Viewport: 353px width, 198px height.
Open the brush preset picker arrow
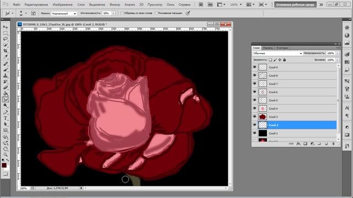26,13
